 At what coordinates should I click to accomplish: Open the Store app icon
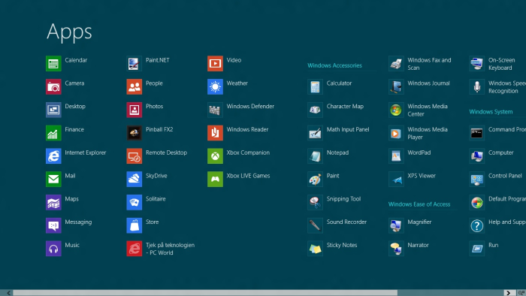135,225
